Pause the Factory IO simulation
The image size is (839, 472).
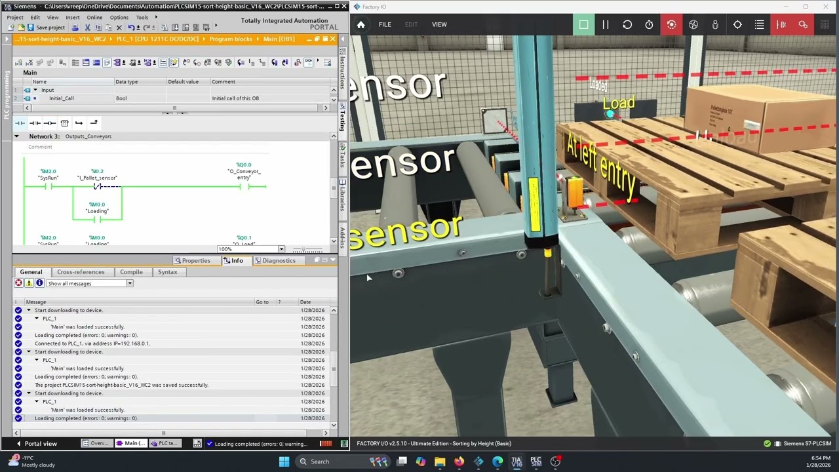pos(605,25)
